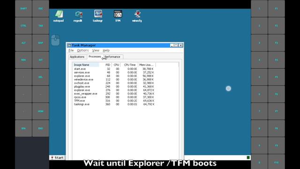Tap the F7 overlay key
The image size is (300, 169).
(x=277, y=111)
